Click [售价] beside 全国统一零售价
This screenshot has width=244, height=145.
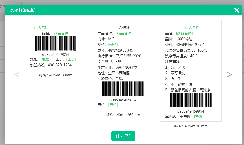pos(199,116)
